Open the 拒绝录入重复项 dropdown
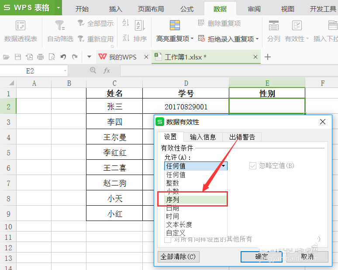This screenshot has height=270, width=338. 257,39
